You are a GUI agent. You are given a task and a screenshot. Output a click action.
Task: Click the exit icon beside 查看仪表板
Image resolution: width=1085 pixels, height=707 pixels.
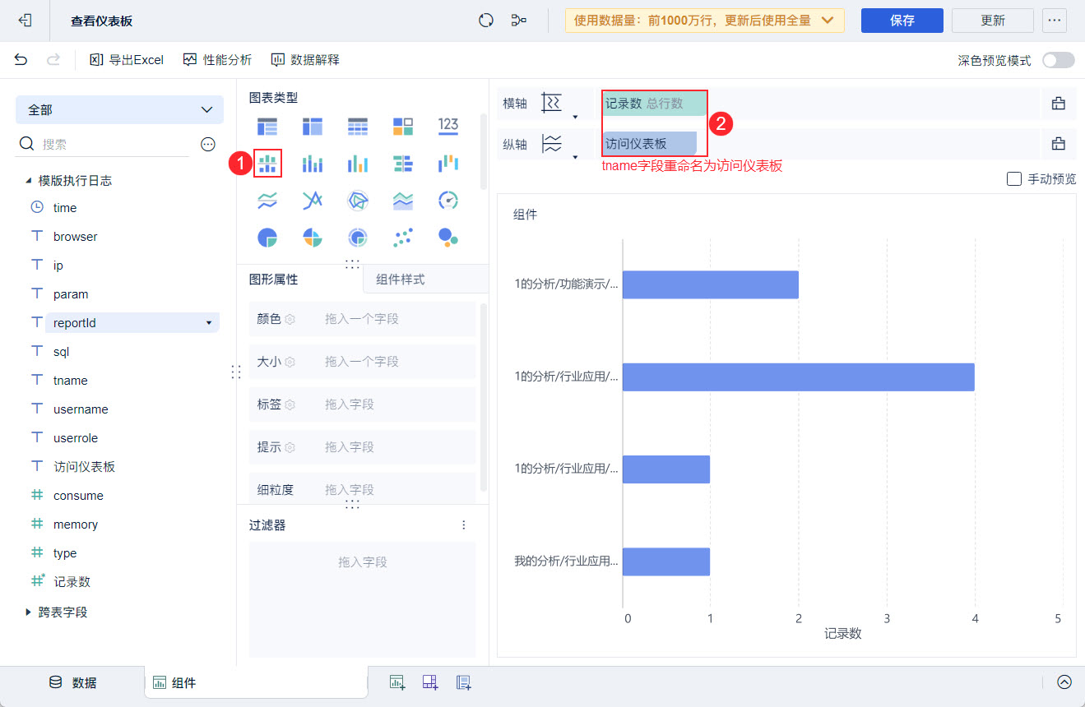click(x=25, y=21)
